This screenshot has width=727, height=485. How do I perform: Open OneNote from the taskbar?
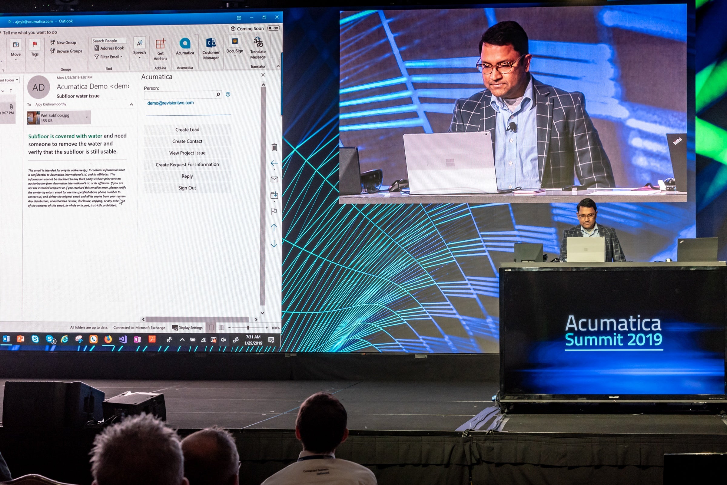click(x=138, y=340)
